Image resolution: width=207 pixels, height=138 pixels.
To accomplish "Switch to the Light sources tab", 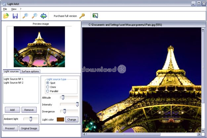I will click(x=11, y=71).
